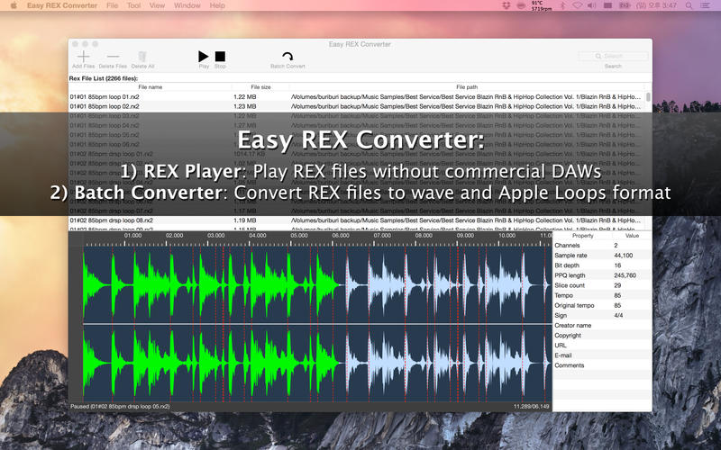Sort by the File path column header
721x450 pixels.
point(467,86)
